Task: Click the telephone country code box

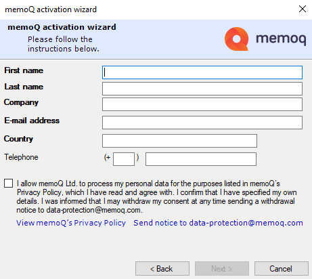Action: point(124,159)
